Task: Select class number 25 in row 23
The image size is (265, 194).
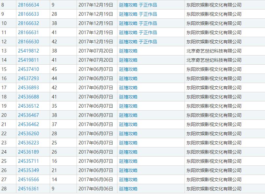Action: pyautogui.click(x=54, y=143)
